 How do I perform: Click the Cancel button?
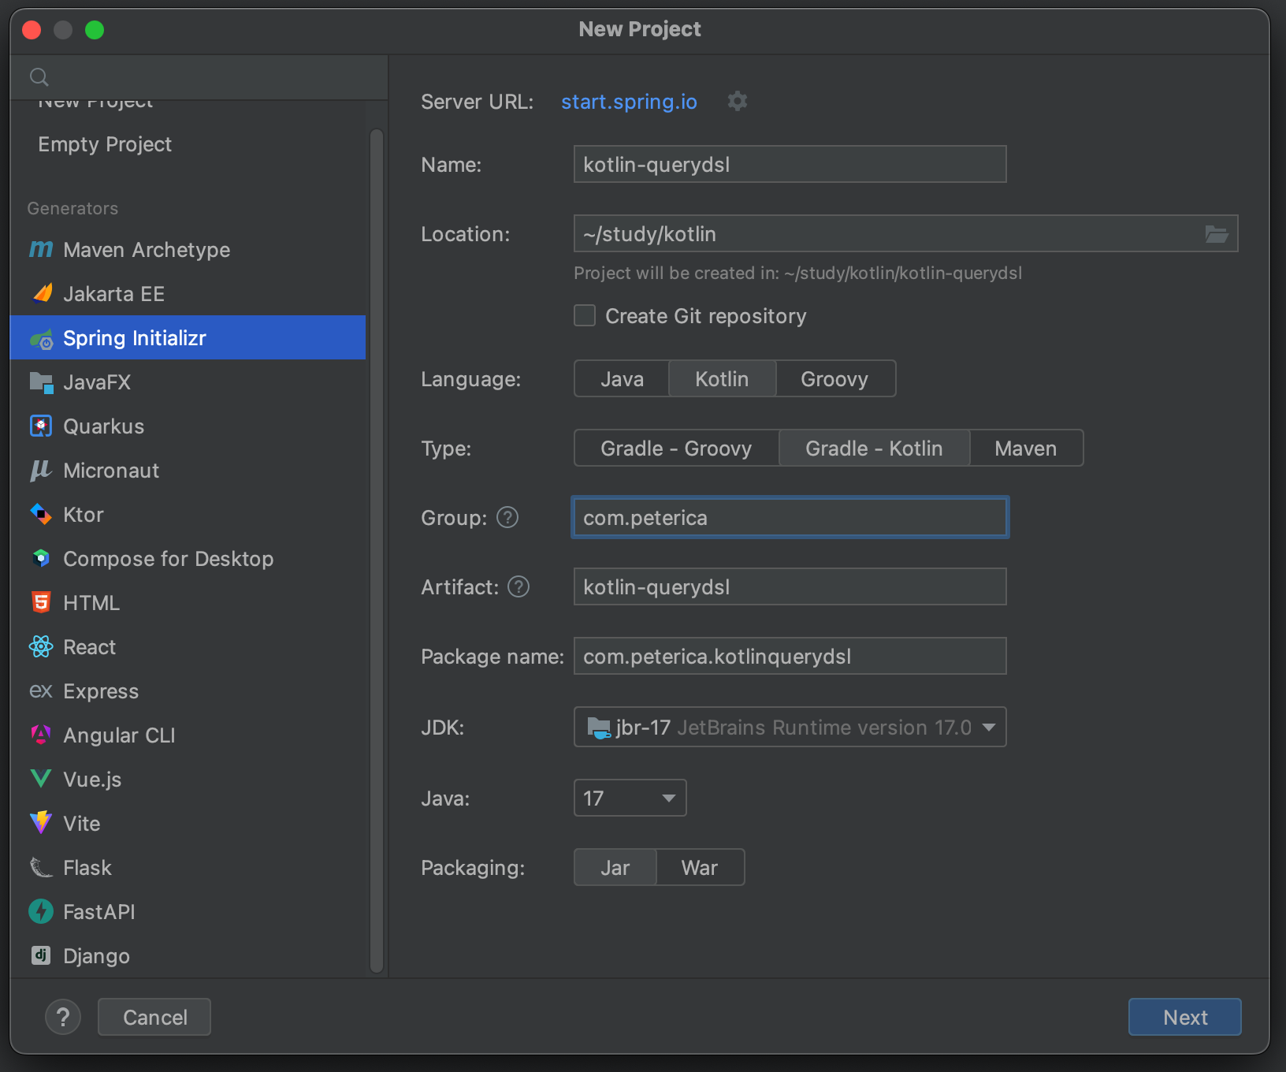154,1017
